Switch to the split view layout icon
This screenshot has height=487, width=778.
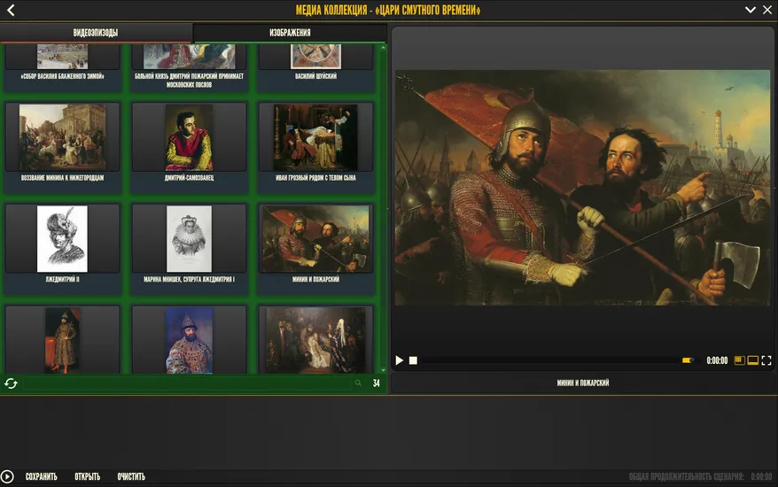coord(740,360)
